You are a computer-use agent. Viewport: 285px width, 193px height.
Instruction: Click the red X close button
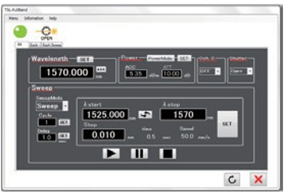pyautogui.click(x=258, y=179)
